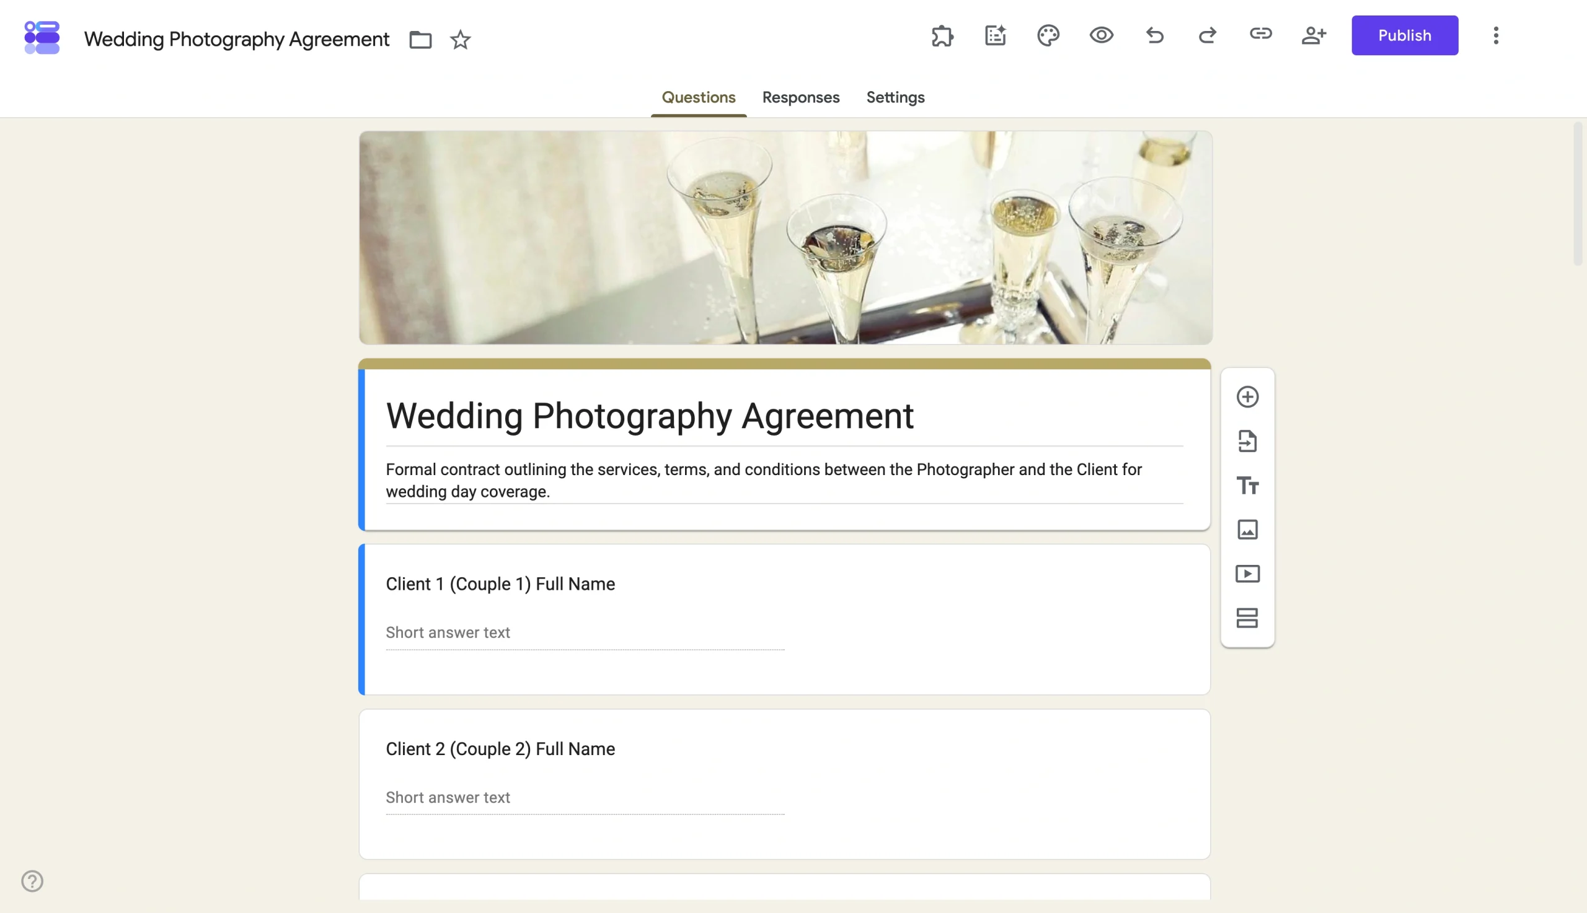Viewport: 1587px width, 913px height.
Task: Redo the last change
Action: pos(1208,36)
